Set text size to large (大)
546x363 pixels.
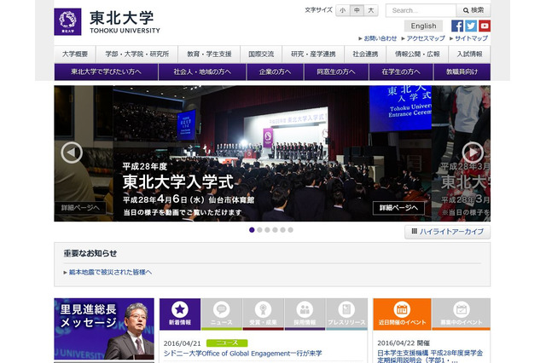[x=371, y=10]
